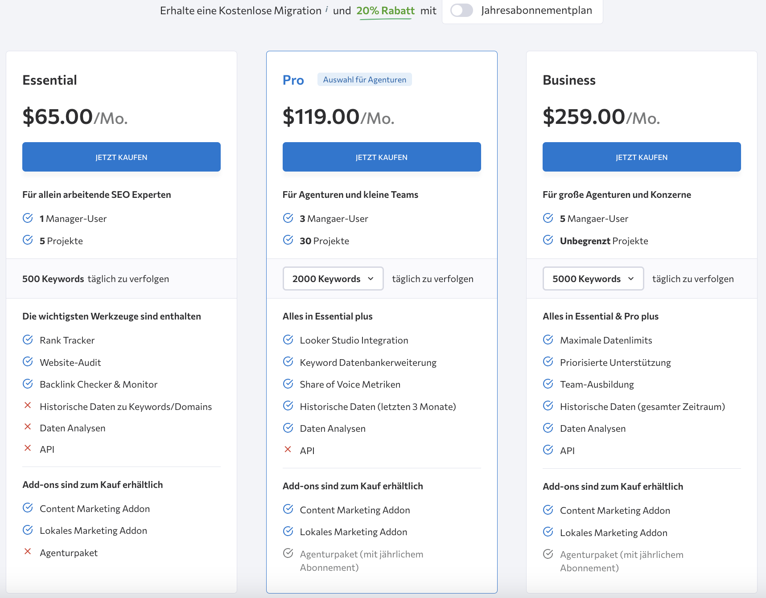766x598 pixels.
Task: Buy the Business plan with JETZT KAUFEN
Action: (642, 157)
